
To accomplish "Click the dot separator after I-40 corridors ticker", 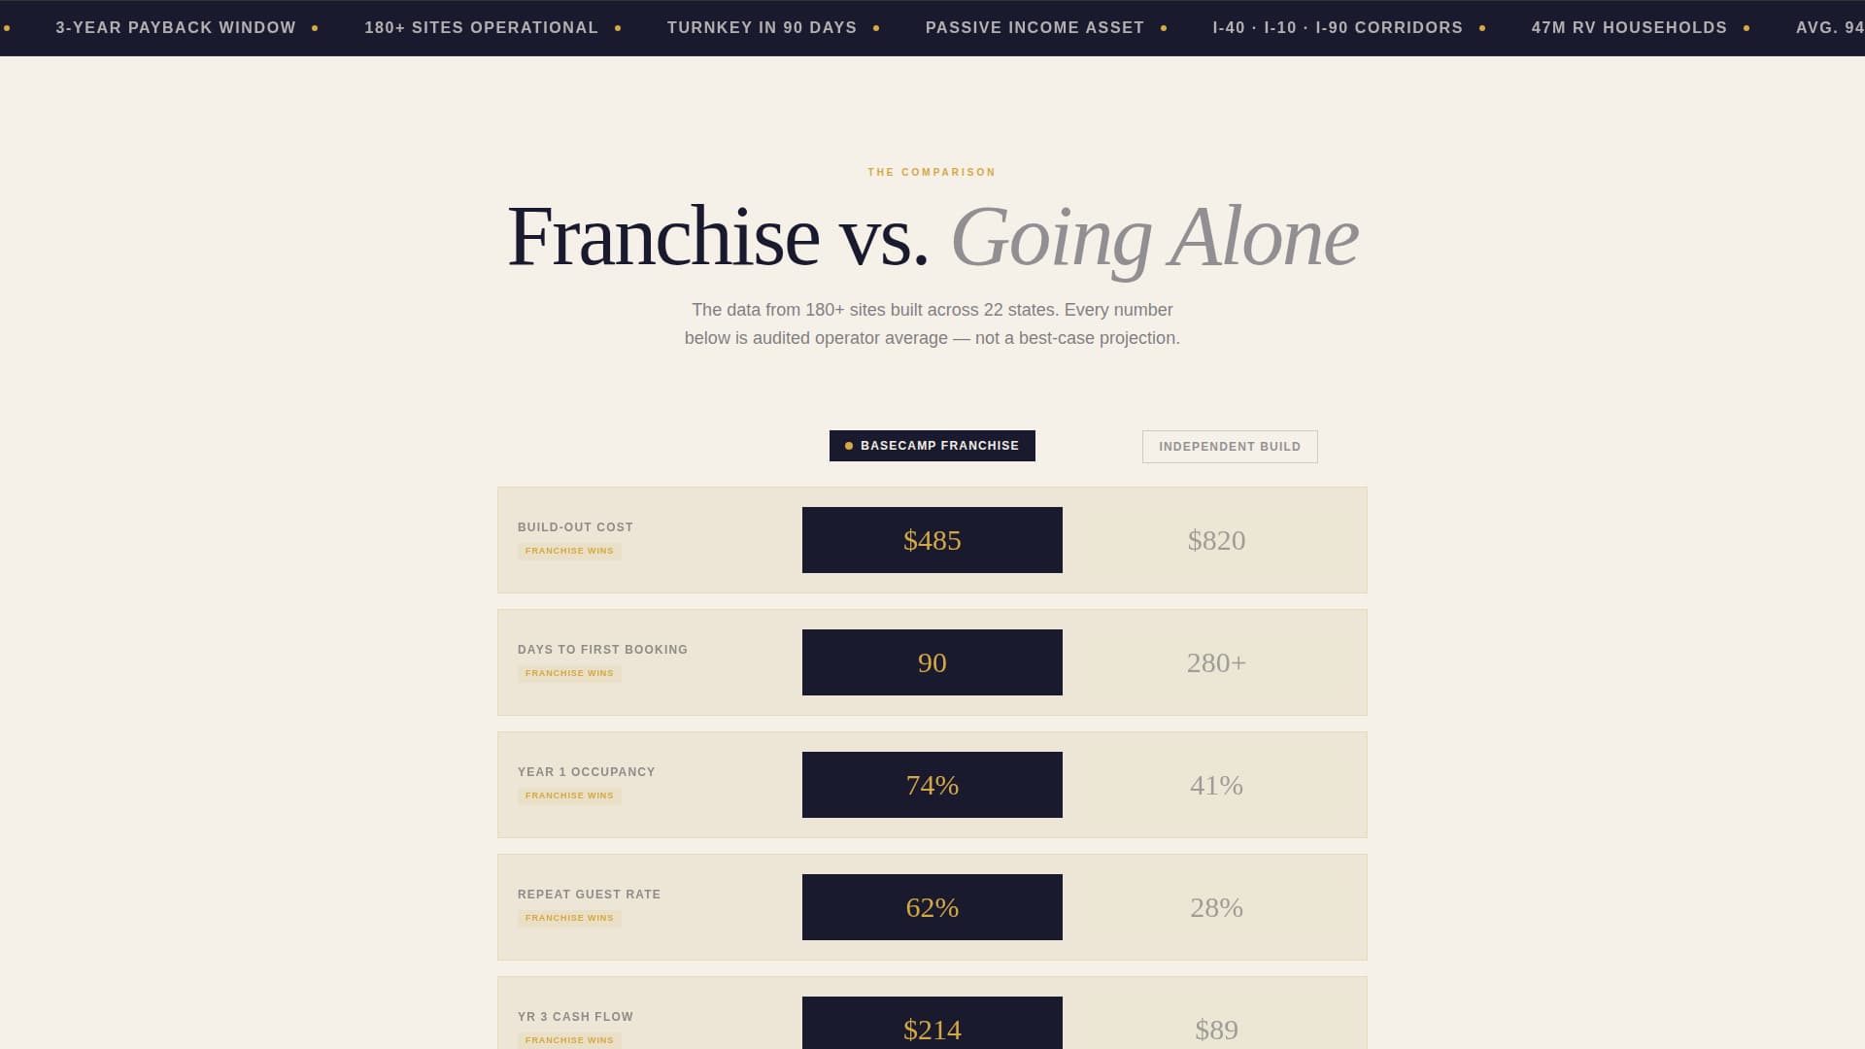I will (1481, 28).
